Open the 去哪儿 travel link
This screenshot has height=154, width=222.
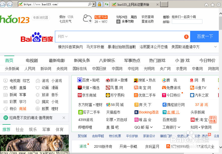coord(173,112)
